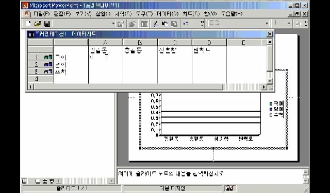Click the Open folder icon in toolbar
The image size is (330, 193).
click(38, 24)
